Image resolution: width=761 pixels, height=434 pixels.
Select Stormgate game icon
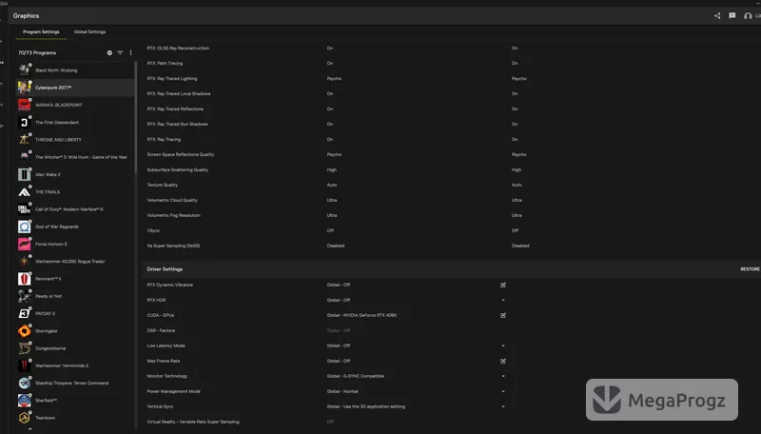coord(25,331)
